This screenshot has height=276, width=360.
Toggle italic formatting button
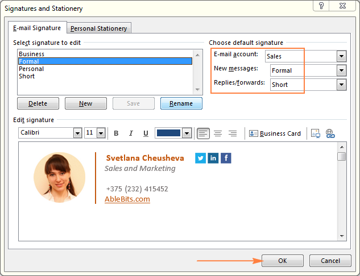[131, 133]
